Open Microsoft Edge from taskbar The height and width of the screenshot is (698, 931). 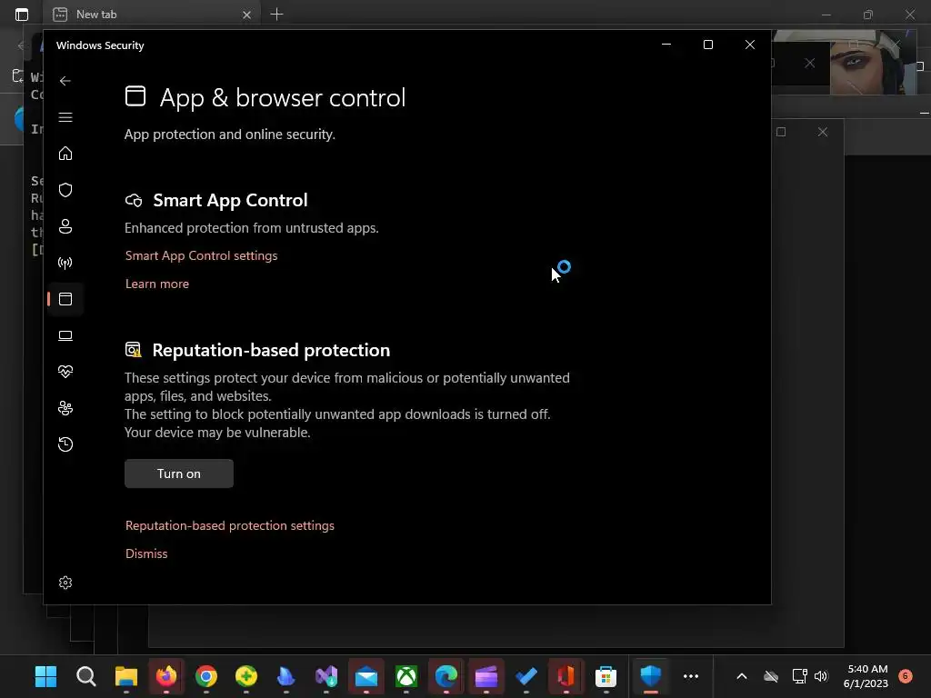pyautogui.click(x=445, y=676)
